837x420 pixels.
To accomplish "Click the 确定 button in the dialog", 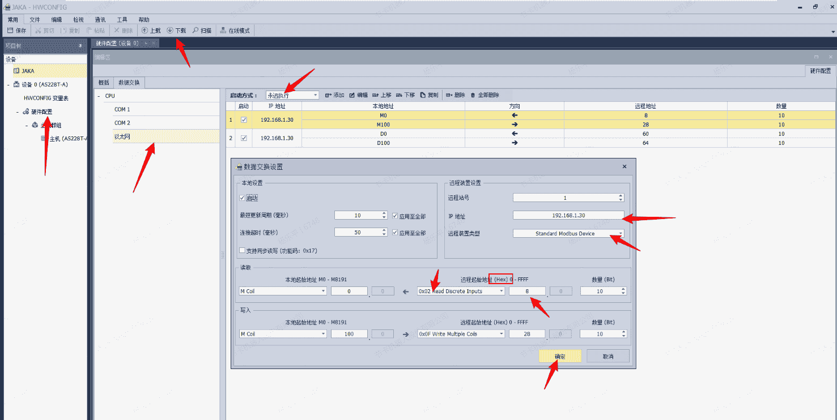I will (x=560, y=356).
